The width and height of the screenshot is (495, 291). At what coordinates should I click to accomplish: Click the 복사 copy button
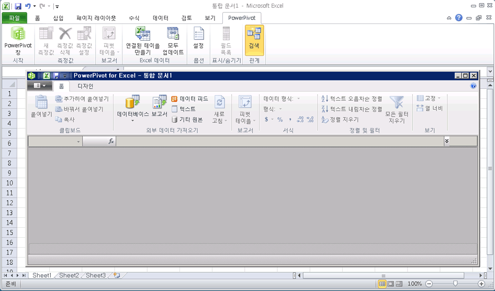(65, 120)
